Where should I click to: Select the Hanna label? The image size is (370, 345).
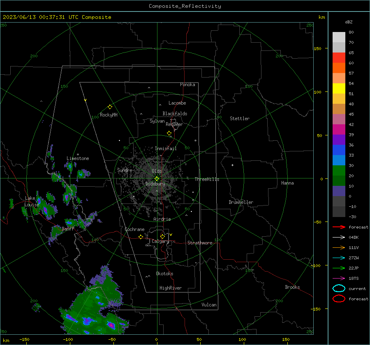pos(287,183)
